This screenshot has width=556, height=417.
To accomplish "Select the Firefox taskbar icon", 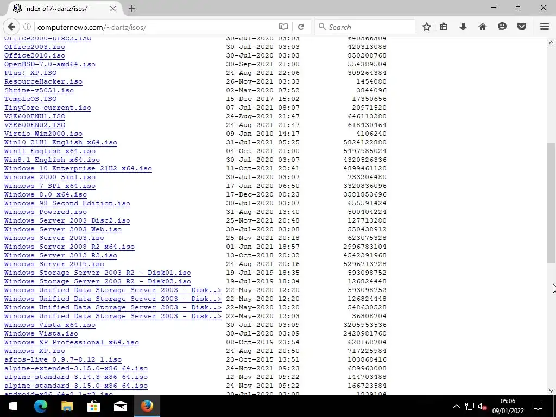I will point(147,406).
